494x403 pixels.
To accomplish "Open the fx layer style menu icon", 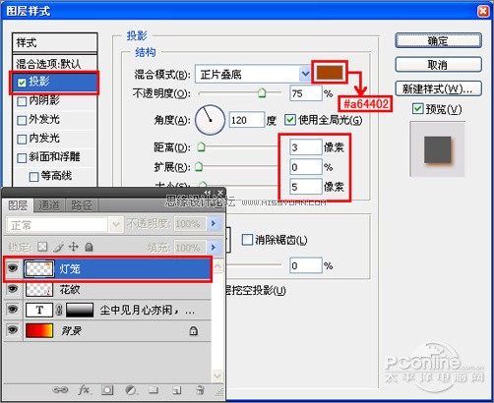I will coord(85,390).
